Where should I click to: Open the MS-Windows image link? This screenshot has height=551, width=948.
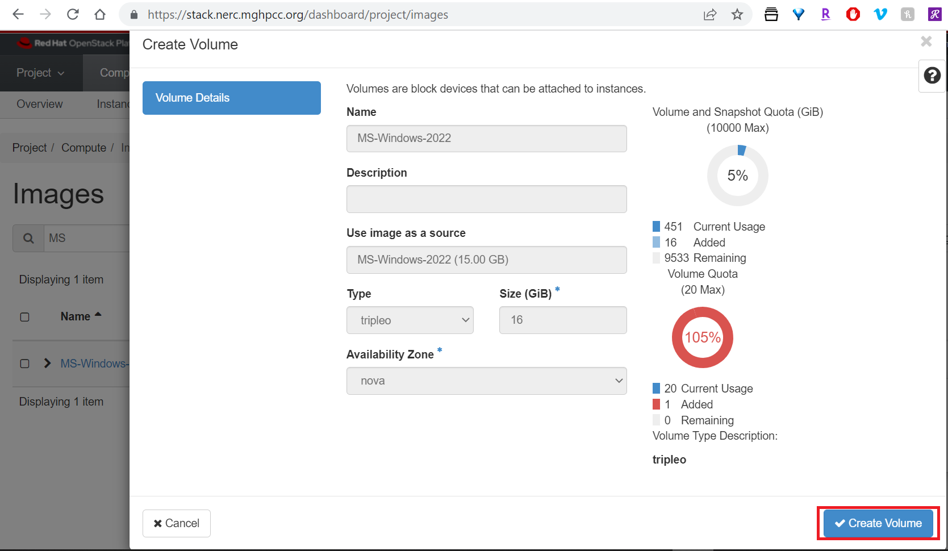95,364
